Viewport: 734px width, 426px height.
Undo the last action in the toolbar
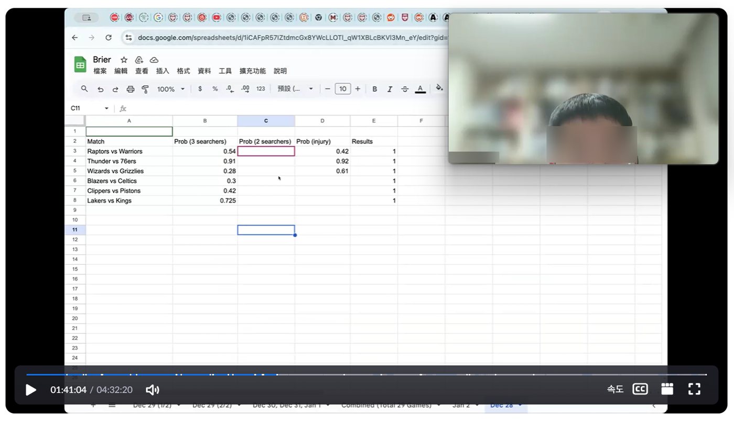[x=100, y=89]
